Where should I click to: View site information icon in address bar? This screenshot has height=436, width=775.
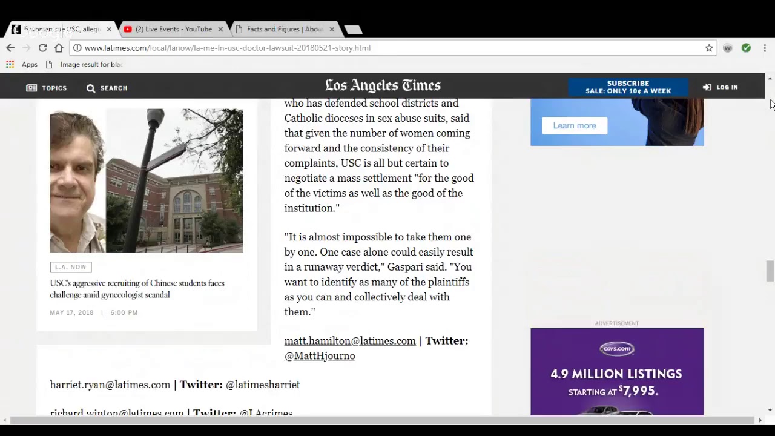77,48
